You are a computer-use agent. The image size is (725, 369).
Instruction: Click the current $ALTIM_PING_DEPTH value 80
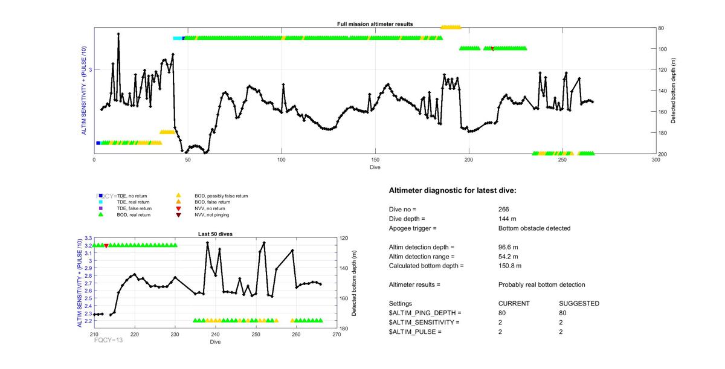(502, 313)
